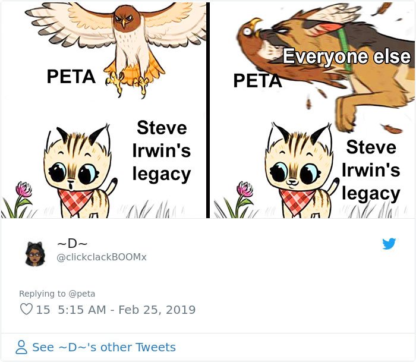
Task: Open the right meme panel with dog
Action: pyautogui.click(x=312, y=110)
